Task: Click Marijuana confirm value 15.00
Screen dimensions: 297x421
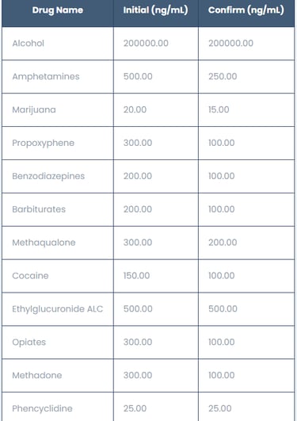Action: click(x=219, y=109)
